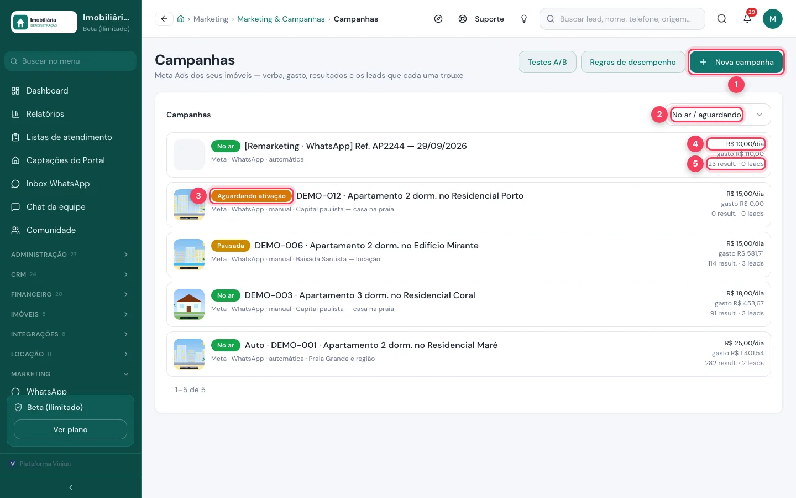Click the Imobiliária logo

(x=44, y=22)
